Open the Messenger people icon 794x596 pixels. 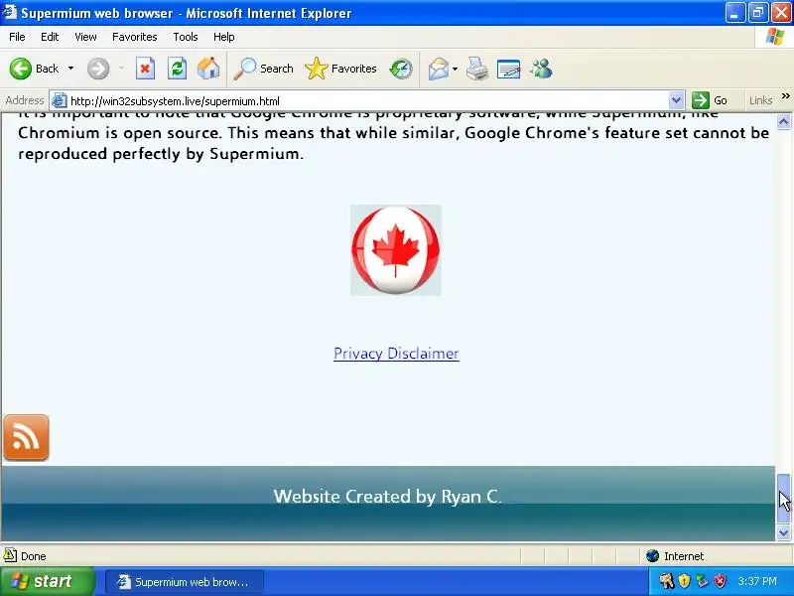click(541, 69)
